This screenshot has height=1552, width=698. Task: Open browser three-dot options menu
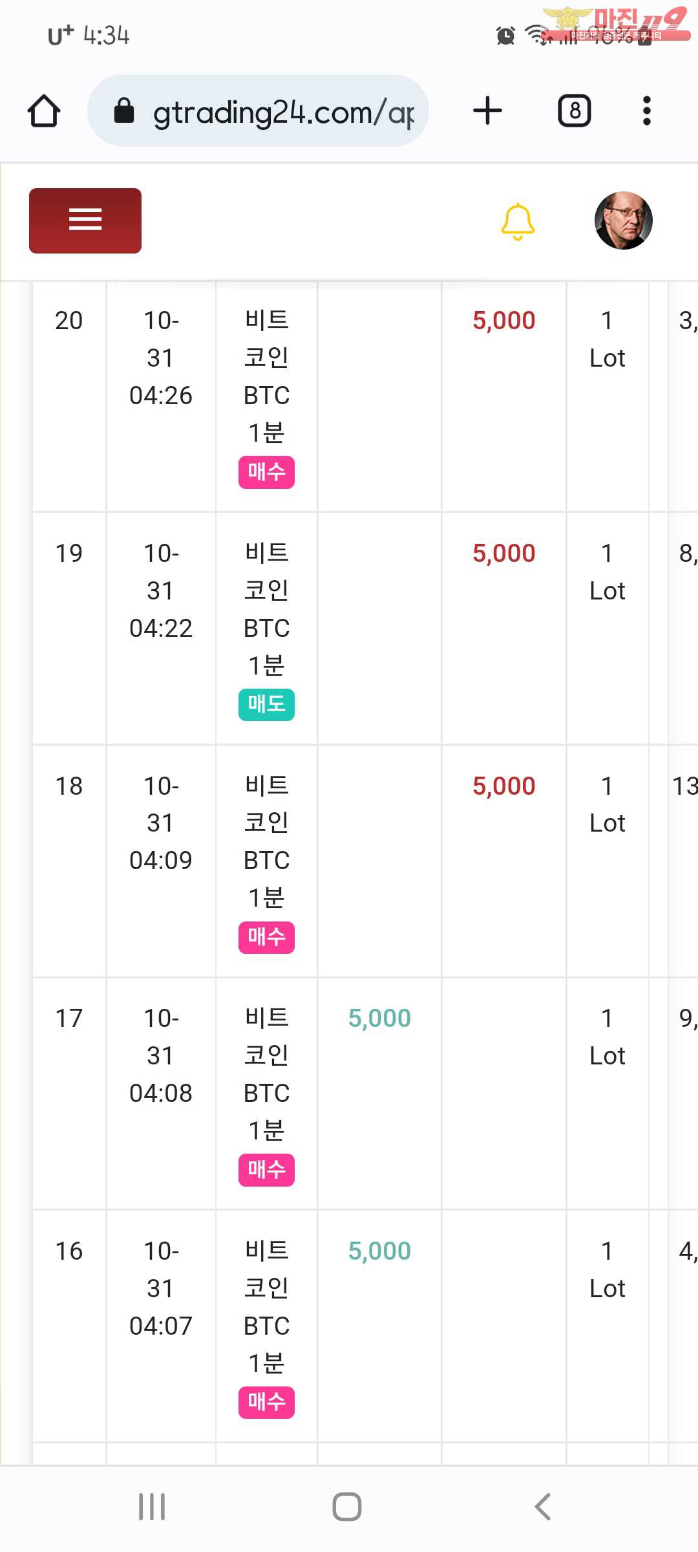click(646, 111)
